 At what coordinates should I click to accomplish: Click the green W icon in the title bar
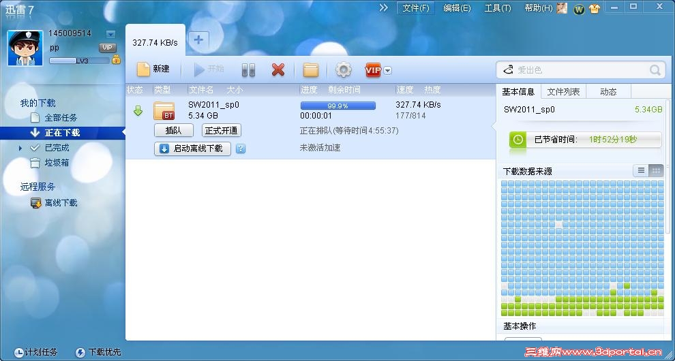coord(579,9)
